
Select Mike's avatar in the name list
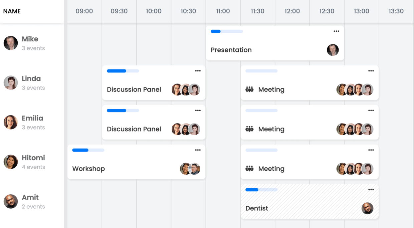11,43
